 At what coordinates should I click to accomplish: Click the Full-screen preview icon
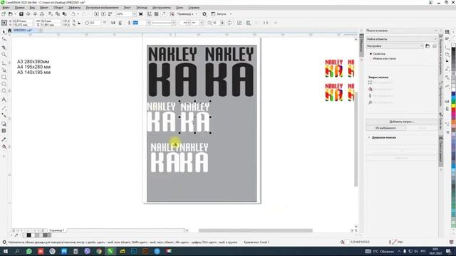141,14
